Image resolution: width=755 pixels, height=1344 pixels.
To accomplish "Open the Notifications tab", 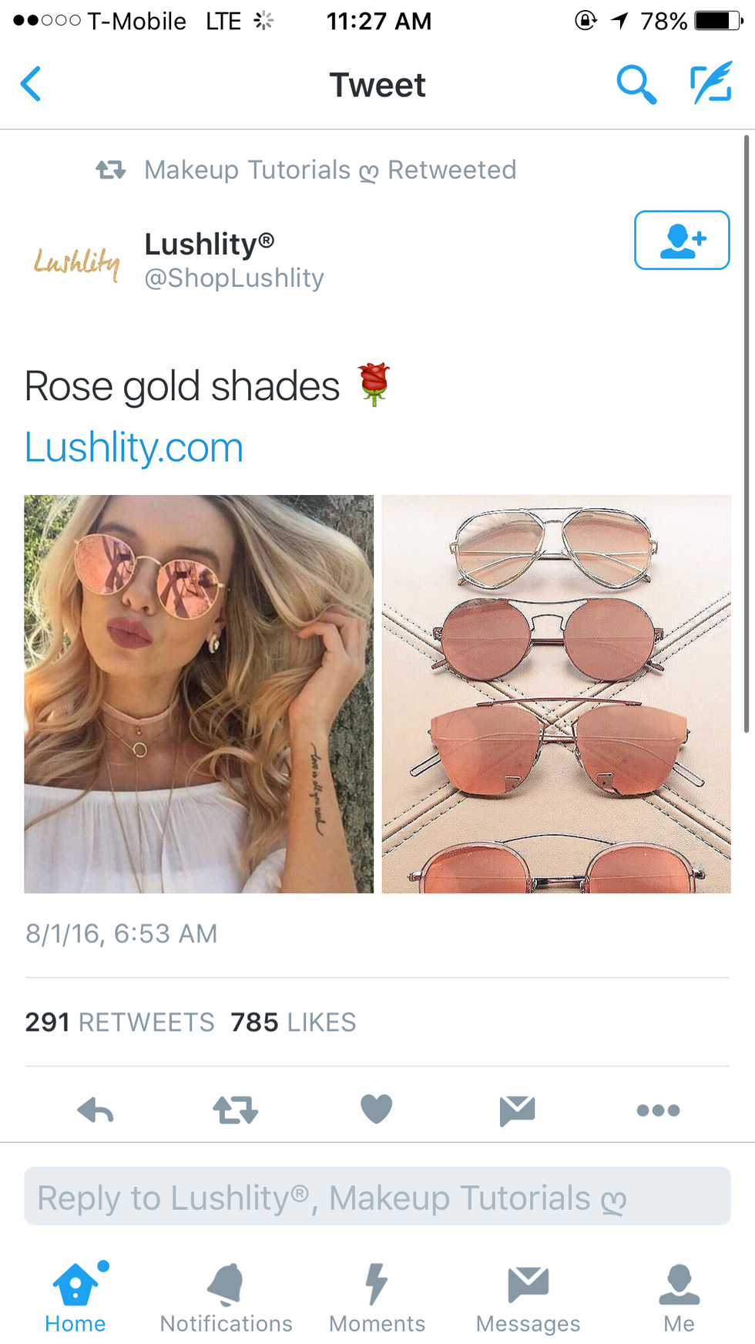I will click(x=226, y=1298).
